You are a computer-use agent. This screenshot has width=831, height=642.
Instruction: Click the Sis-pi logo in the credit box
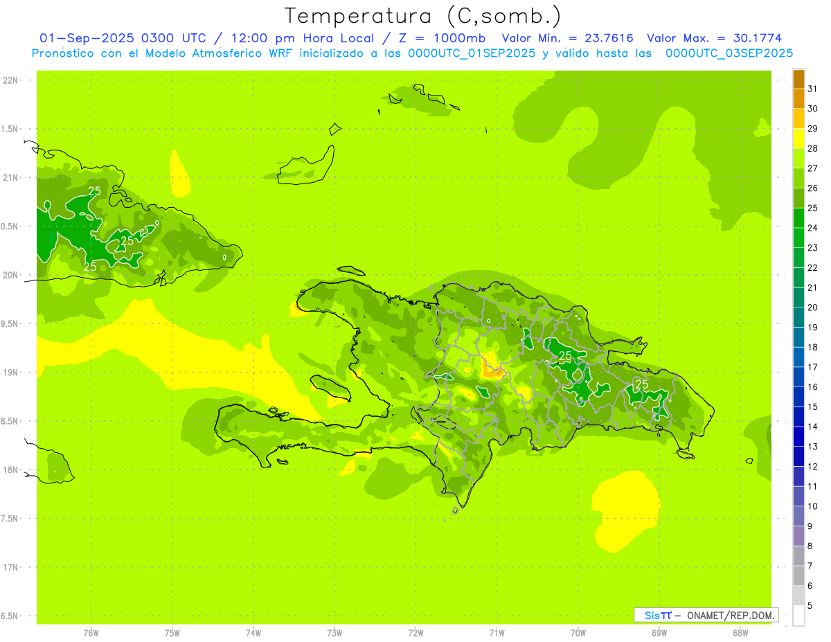[x=658, y=615]
